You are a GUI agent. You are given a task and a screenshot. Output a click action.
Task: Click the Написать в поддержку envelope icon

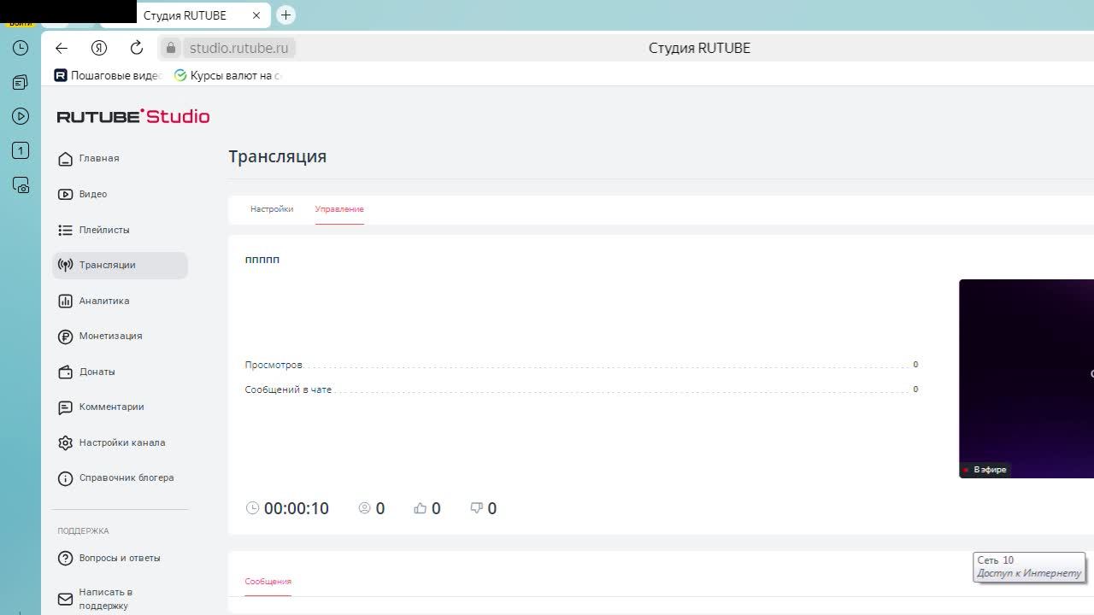coord(65,599)
